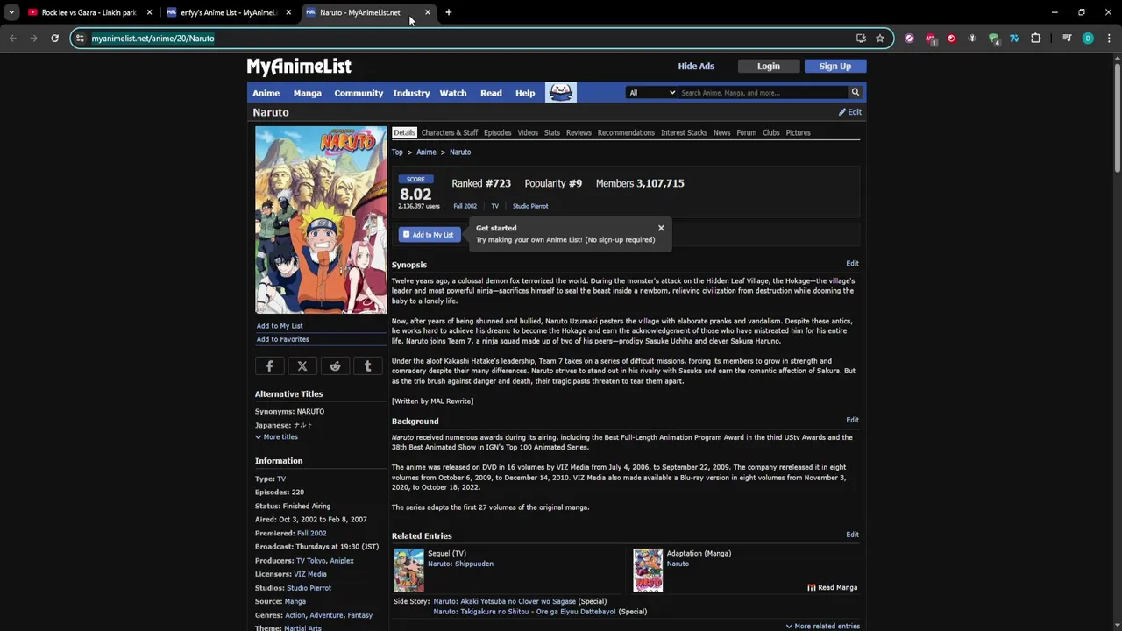1122x631 pixels.
Task: Open the Watch menu
Action: pyautogui.click(x=453, y=93)
